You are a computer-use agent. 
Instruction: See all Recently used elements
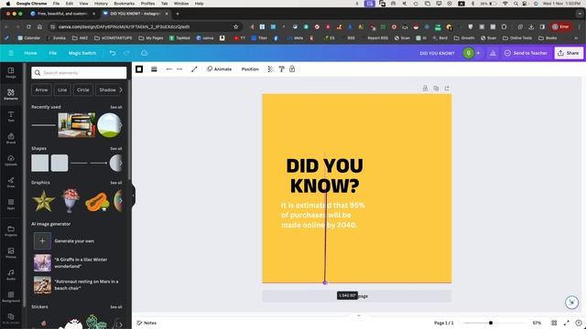116,107
